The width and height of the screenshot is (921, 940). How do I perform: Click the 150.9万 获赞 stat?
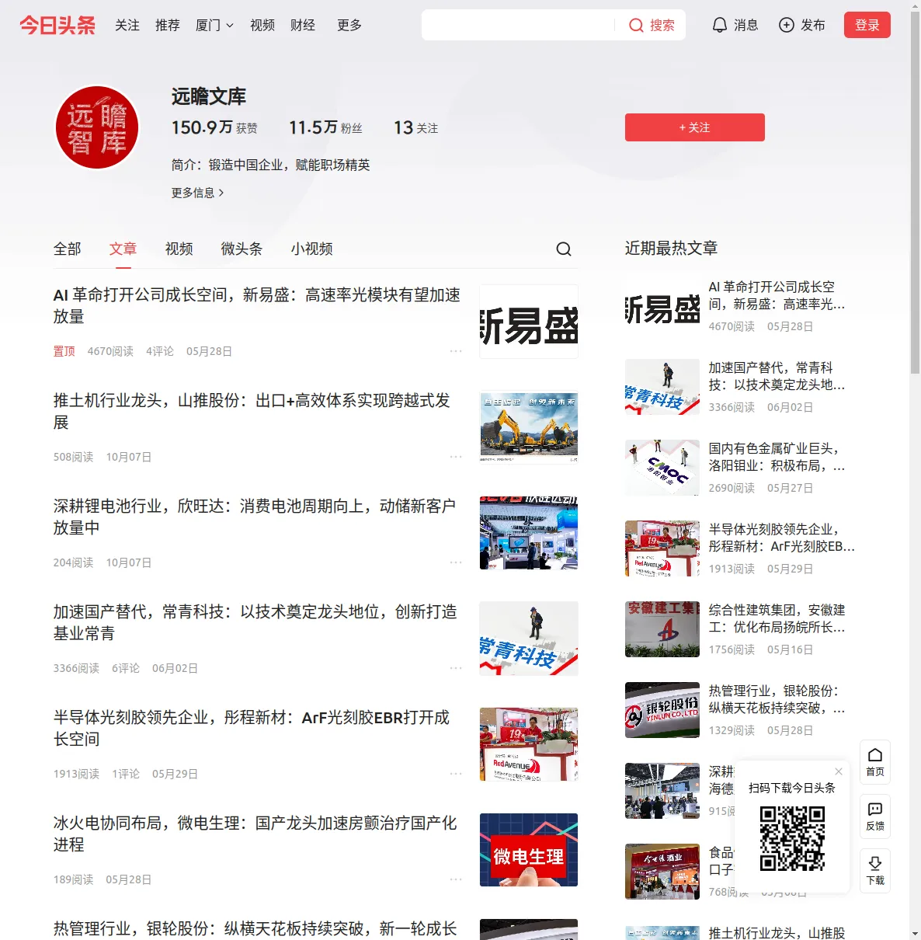(x=214, y=127)
